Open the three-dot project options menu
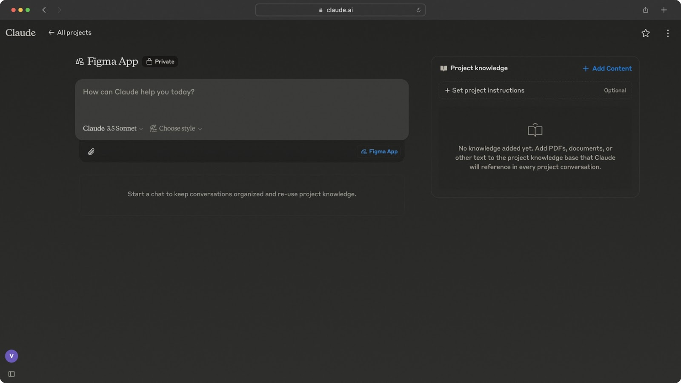681x383 pixels. 667,33
